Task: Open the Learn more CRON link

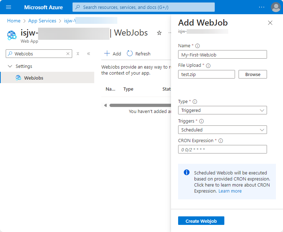Action: [230, 191]
